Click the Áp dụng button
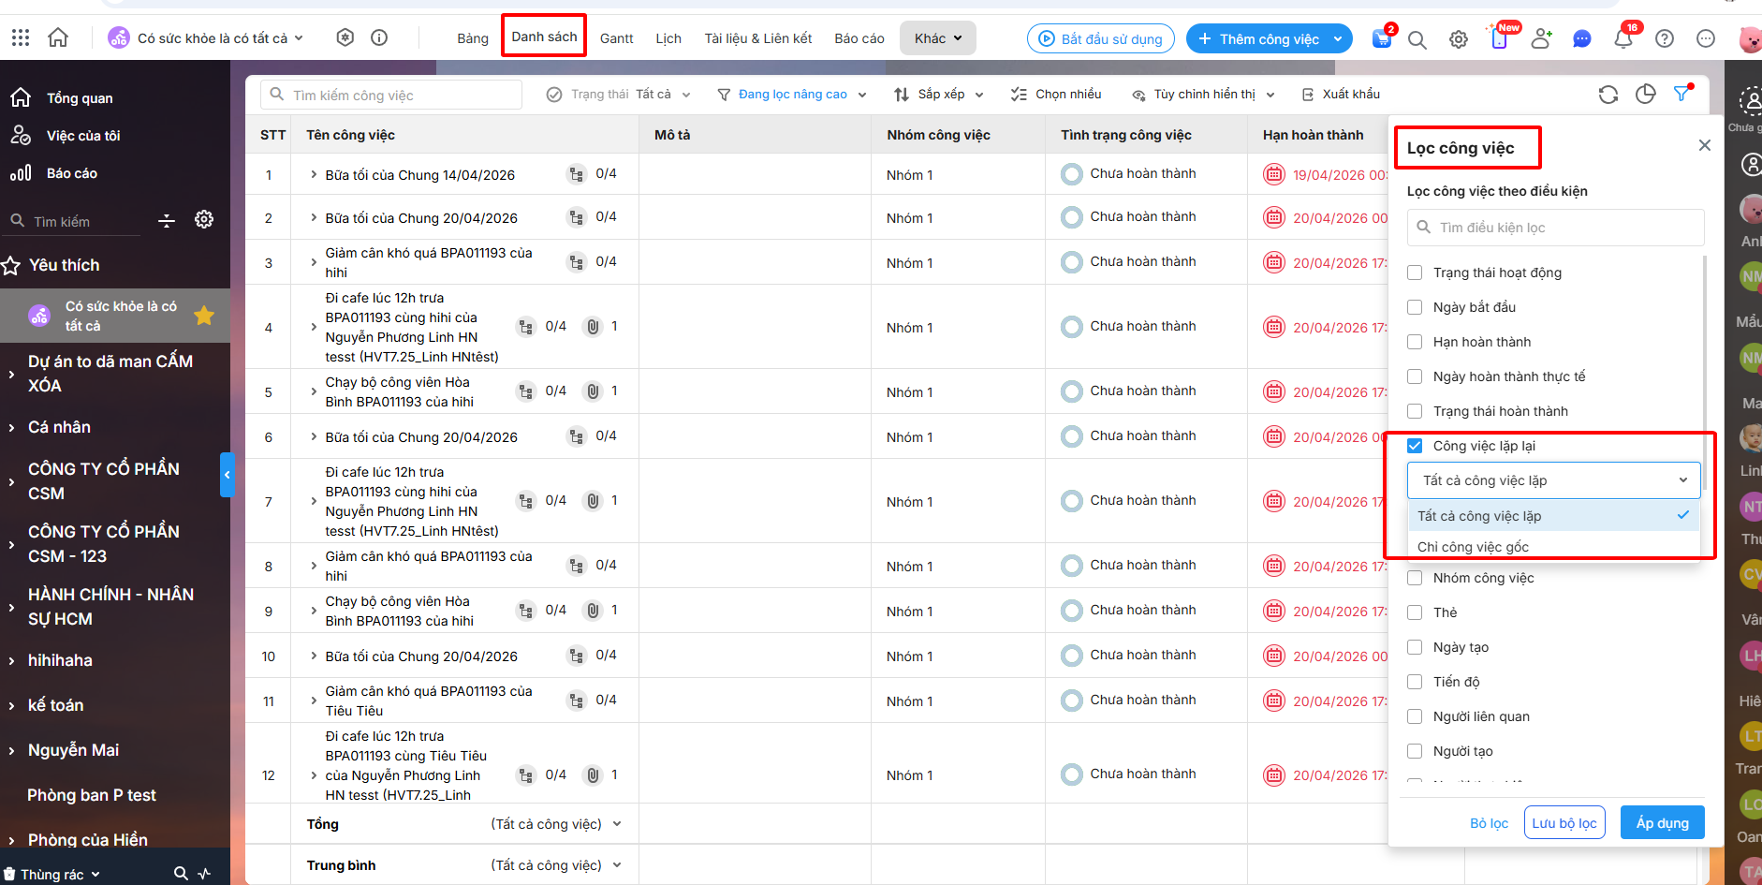Screen dimensions: 1762x885 tap(1662, 823)
